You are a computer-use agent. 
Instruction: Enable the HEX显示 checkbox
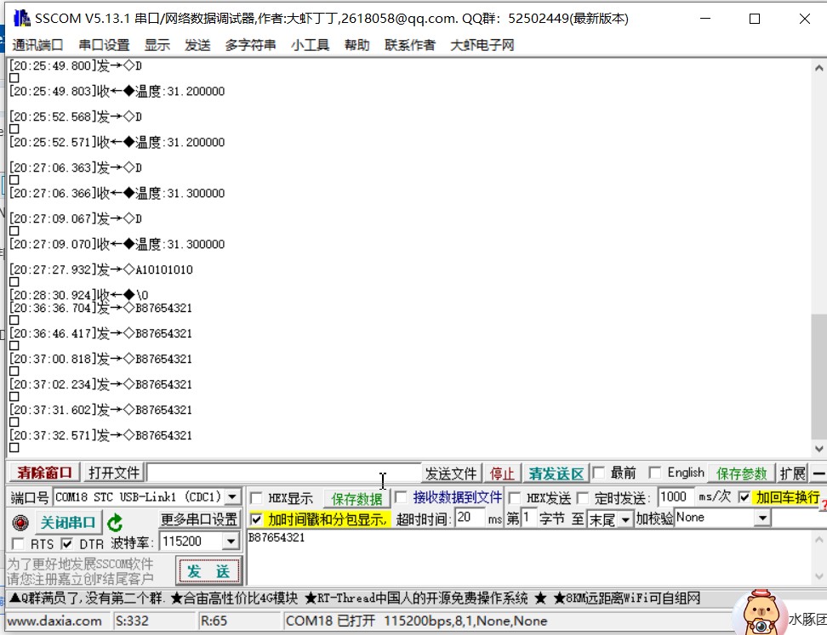point(256,498)
